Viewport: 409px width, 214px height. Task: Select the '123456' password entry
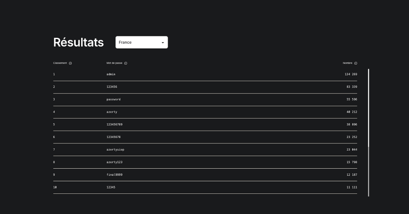(x=112, y=87)
